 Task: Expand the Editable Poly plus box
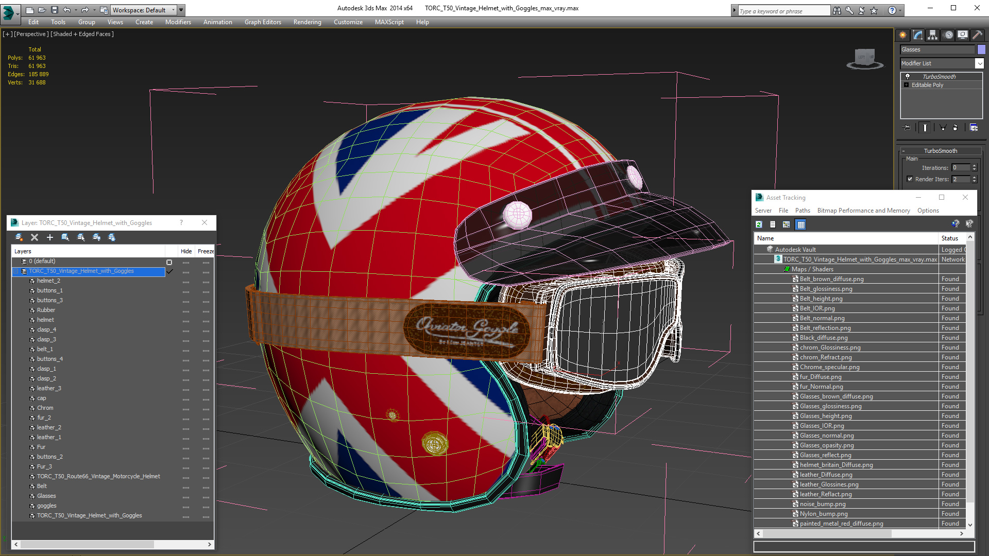coord(906,85)
